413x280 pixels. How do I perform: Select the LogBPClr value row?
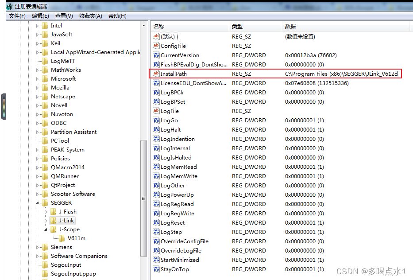pos(186,92)
